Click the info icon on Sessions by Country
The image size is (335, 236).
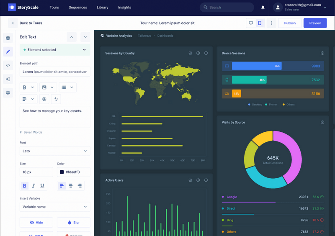pos(206,53)
